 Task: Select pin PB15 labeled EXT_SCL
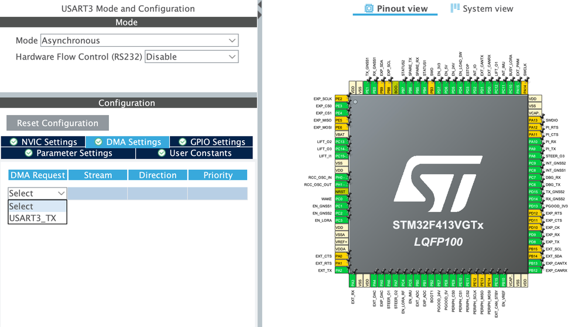[x=535, y=249]
